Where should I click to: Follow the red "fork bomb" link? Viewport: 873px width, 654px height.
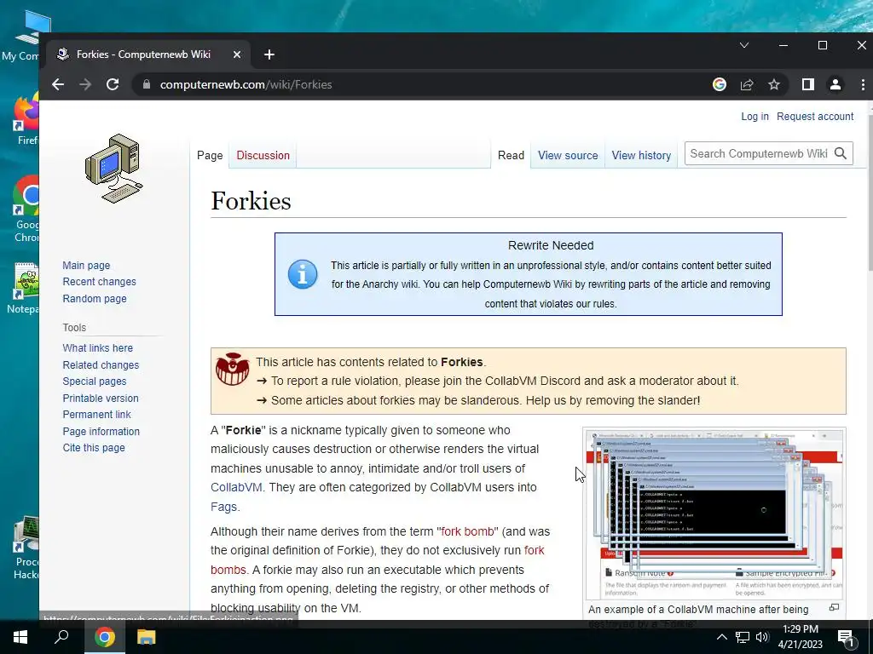click(x=470, y=531)
